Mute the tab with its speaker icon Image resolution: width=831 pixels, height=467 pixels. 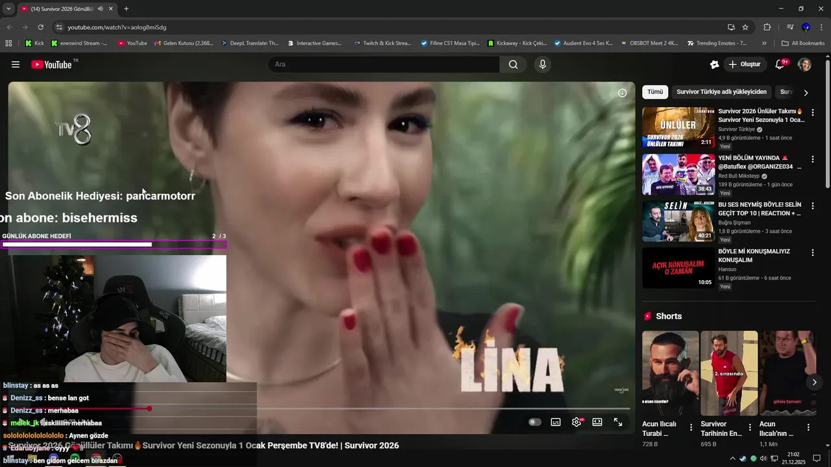click(100, 9)
